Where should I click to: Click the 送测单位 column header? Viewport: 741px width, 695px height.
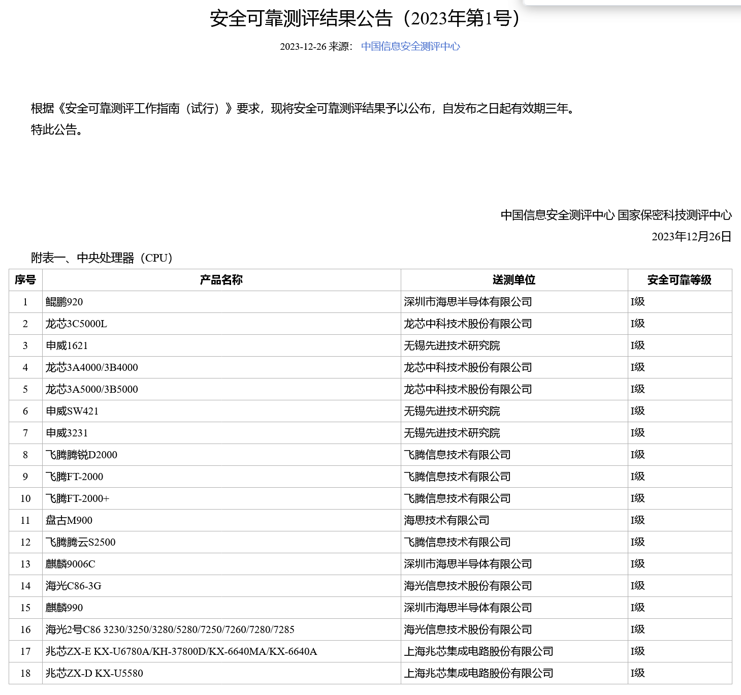coord(514,280)
